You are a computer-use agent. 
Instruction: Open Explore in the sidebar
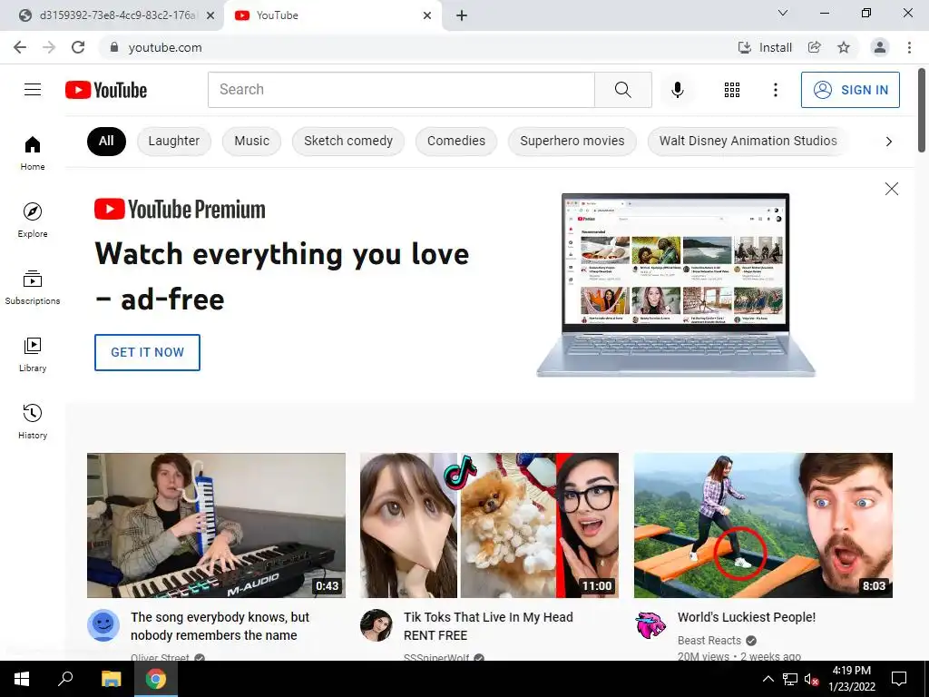point(33,221)
